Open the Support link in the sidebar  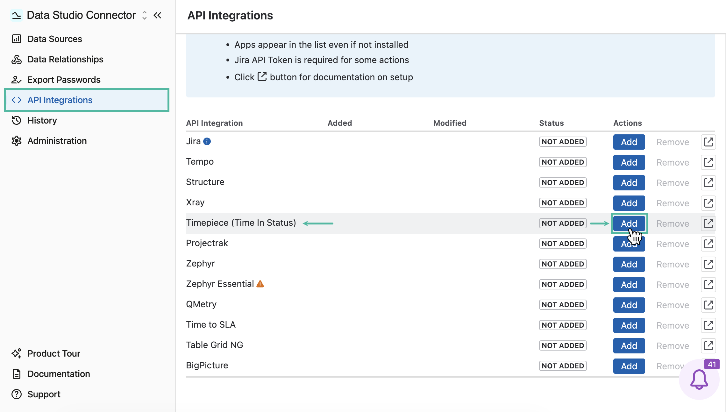coord(36,394)
